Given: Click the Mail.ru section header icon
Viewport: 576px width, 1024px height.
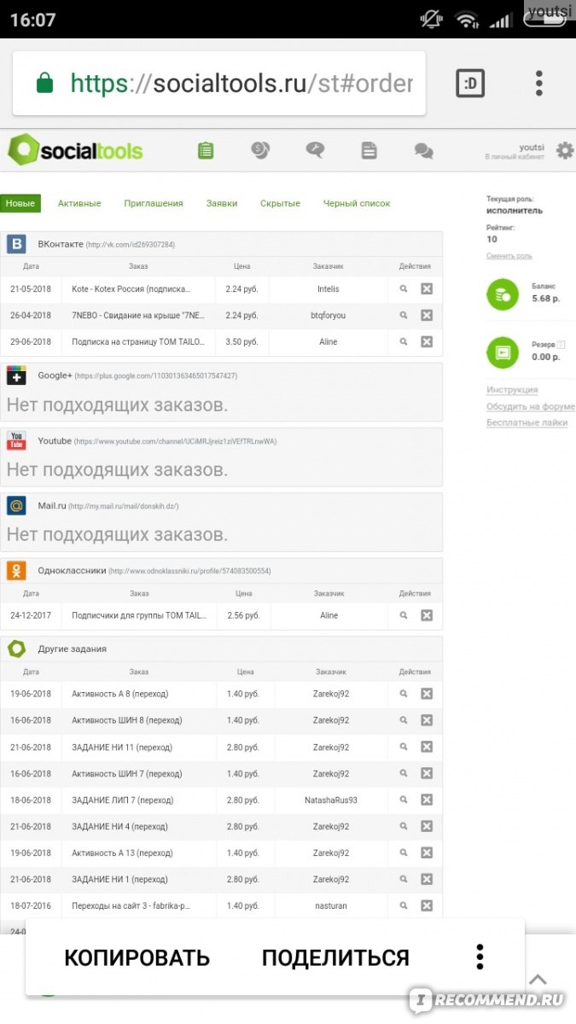Looking at the screenshot, I should [x=16, y=506].
